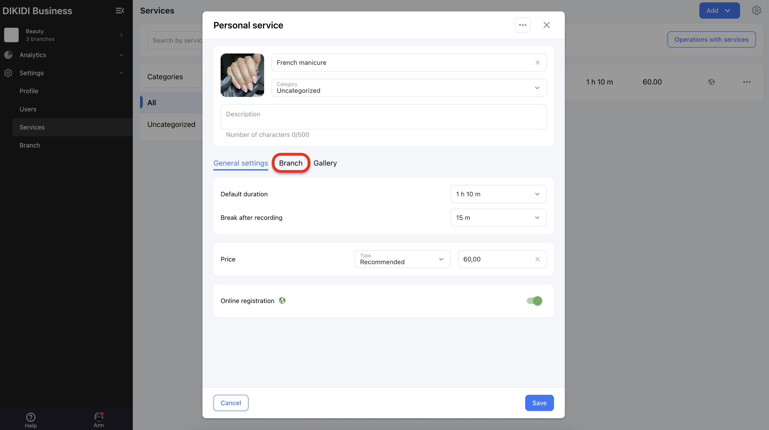
Task: Open price Type Recommended dropdown
Action: pos(402,259)
